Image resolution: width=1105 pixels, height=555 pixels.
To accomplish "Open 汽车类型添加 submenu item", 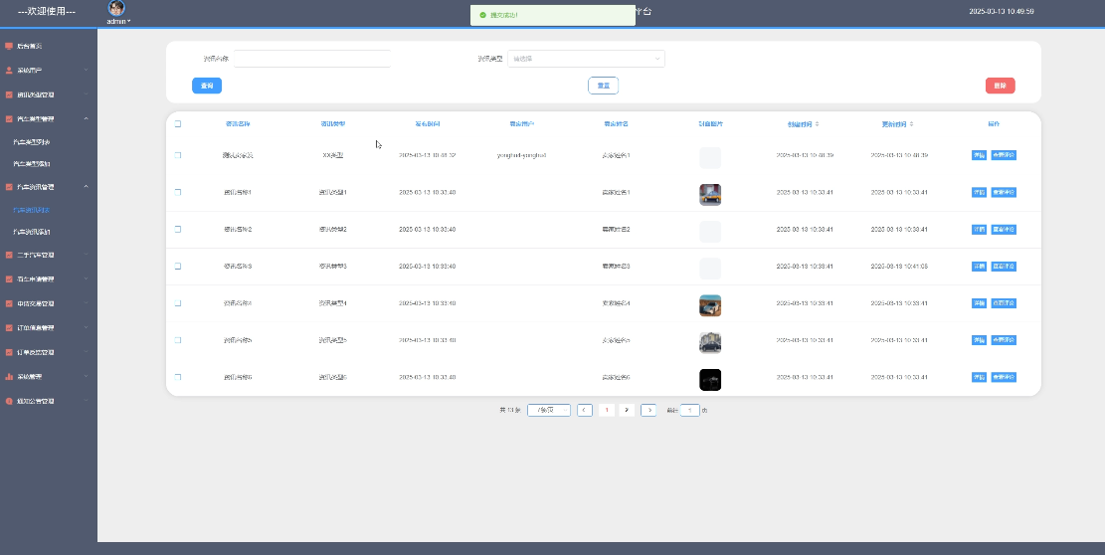I will tap(32, 164).
